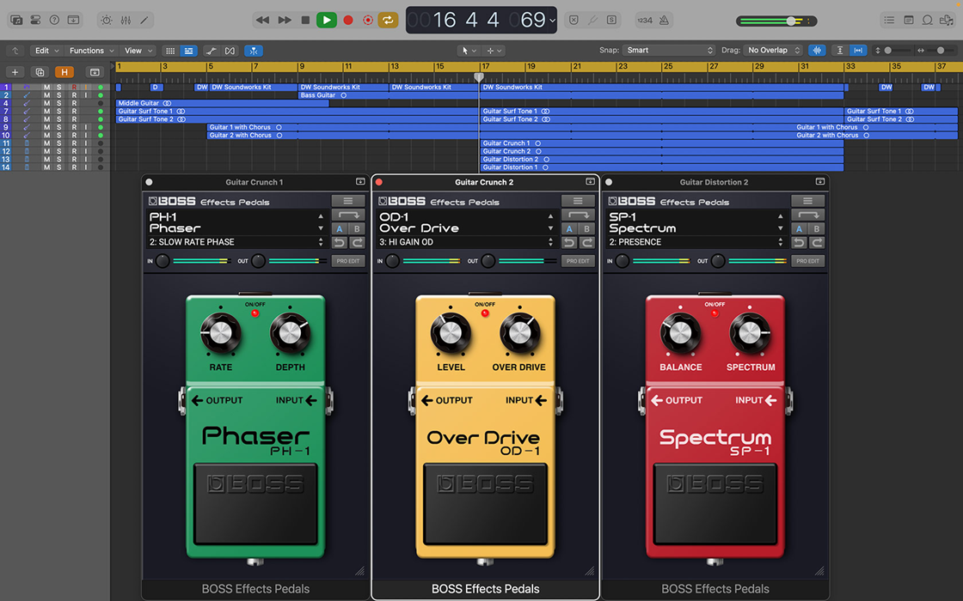
Task: Click signal routing icon in OD-1 plugin
Action: click(x=578, y=215)
